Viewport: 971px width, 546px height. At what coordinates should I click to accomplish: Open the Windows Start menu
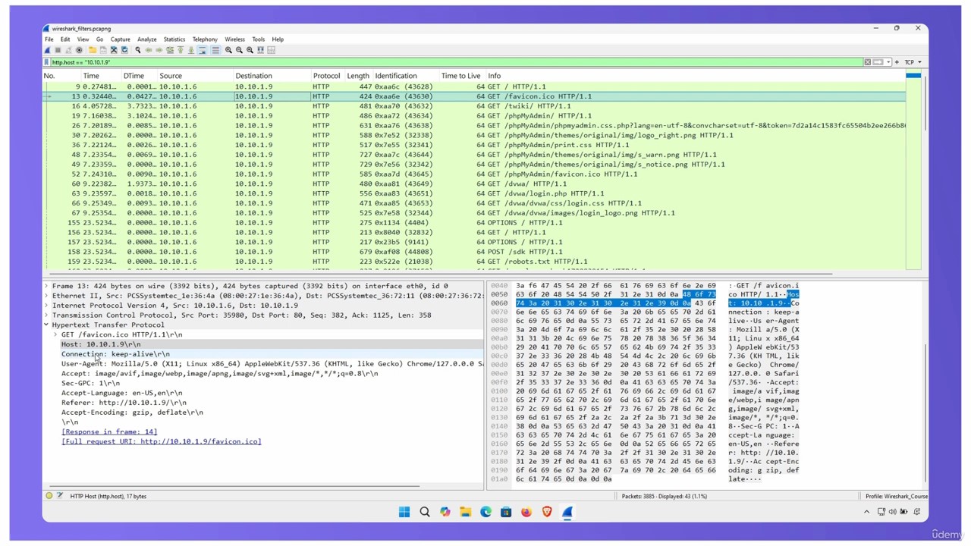[404, 513]
